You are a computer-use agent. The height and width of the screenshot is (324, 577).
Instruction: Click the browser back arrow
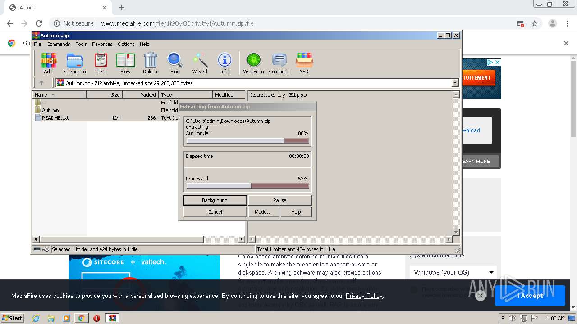tap(10, 23)
